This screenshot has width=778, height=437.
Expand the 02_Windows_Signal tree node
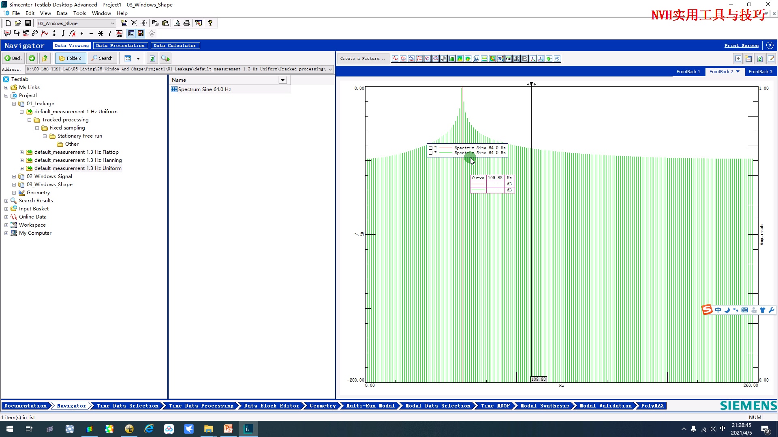point(14,176)
